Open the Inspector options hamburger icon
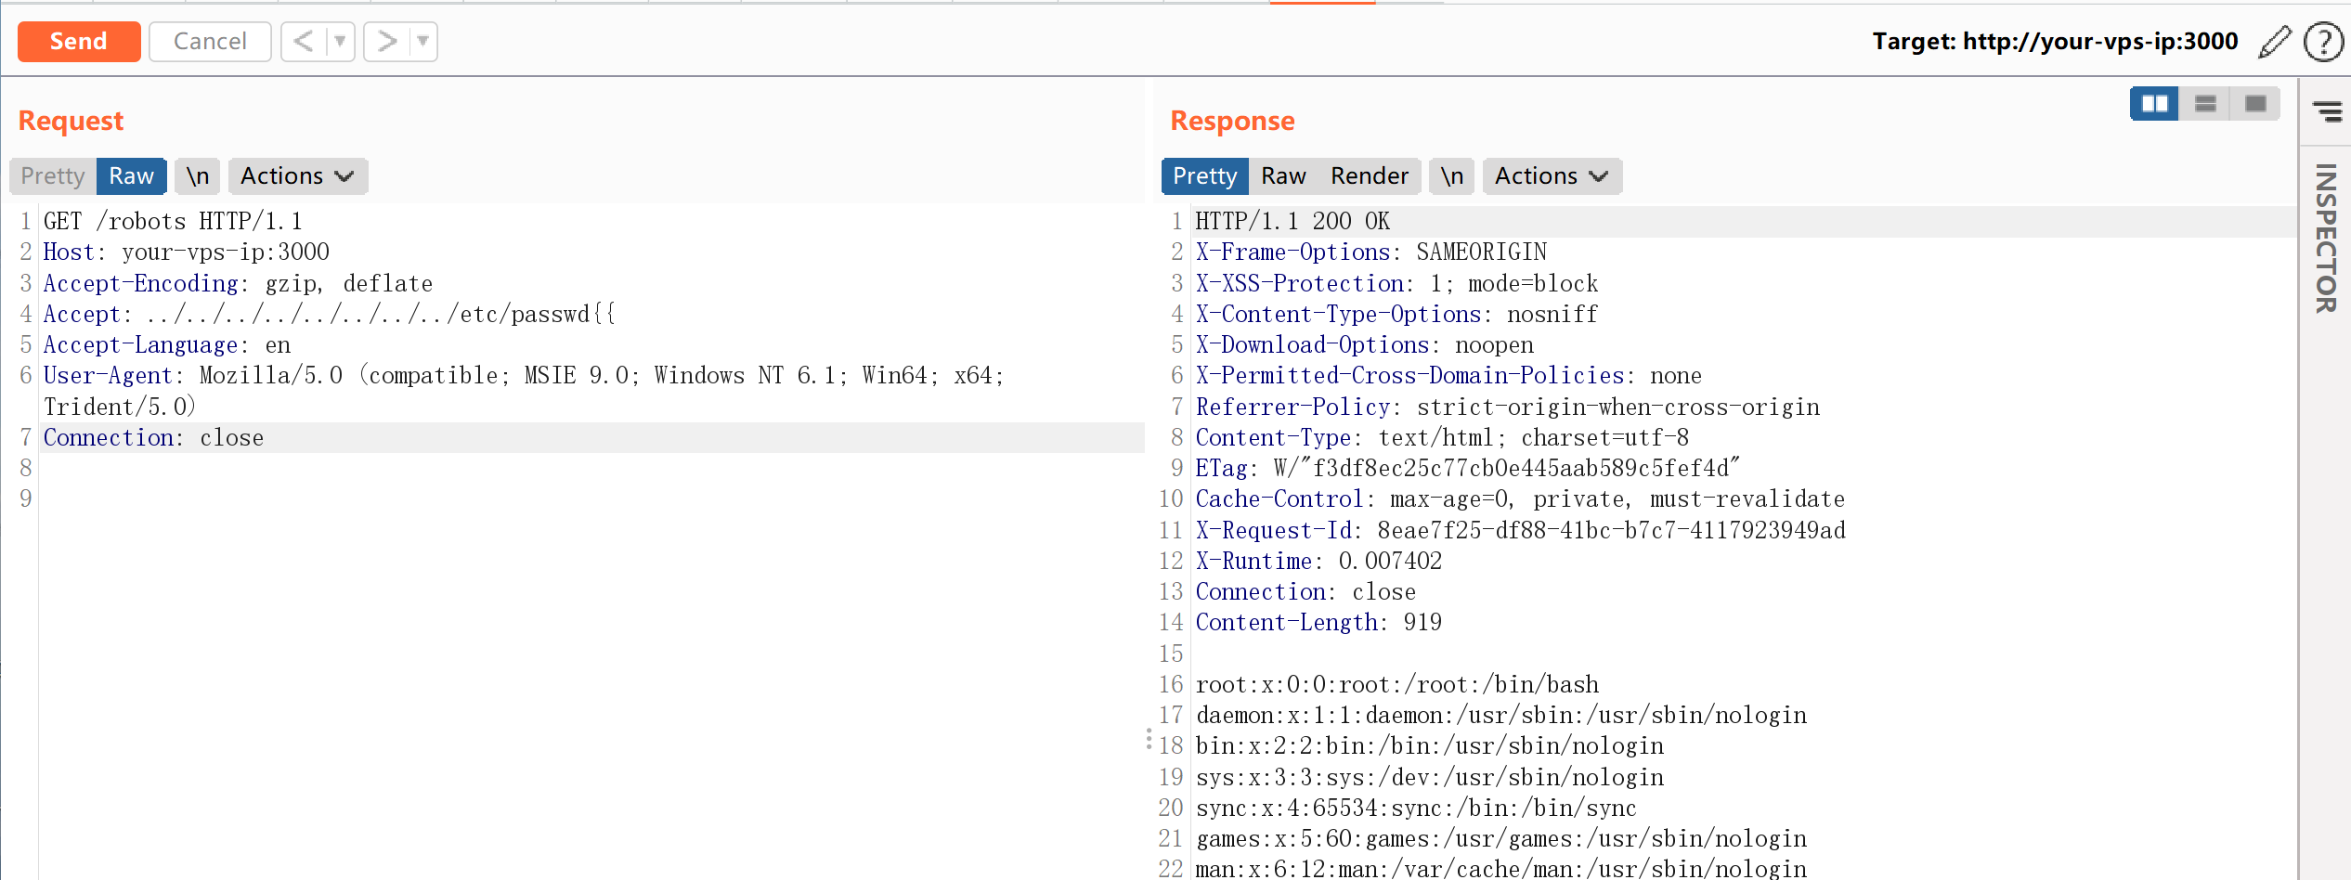 click(2327, 111)
